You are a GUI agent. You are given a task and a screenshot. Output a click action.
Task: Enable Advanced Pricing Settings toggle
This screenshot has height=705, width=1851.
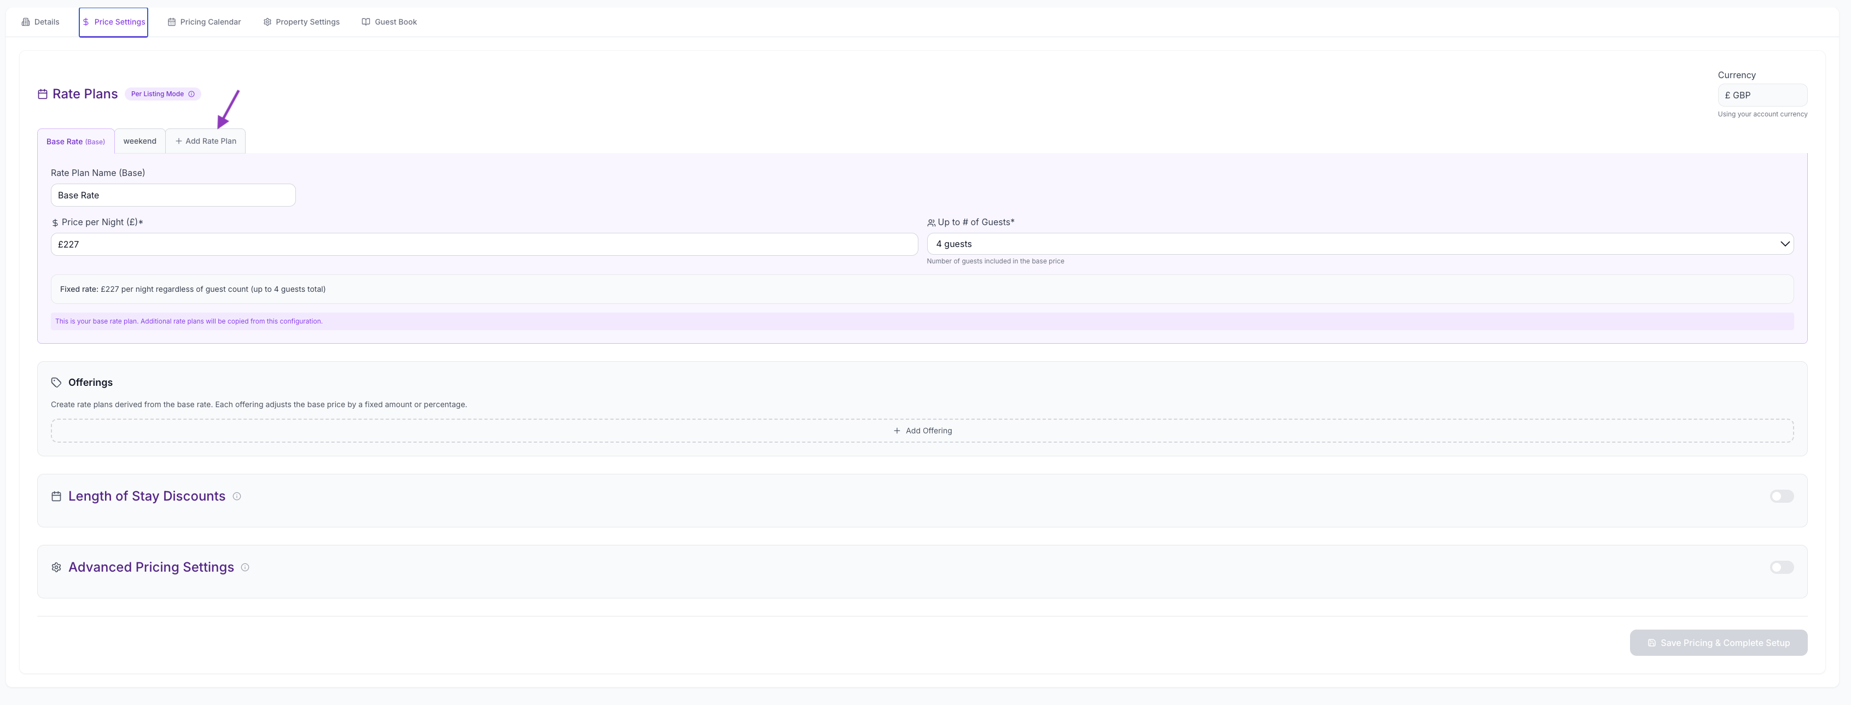point(1782,568)
